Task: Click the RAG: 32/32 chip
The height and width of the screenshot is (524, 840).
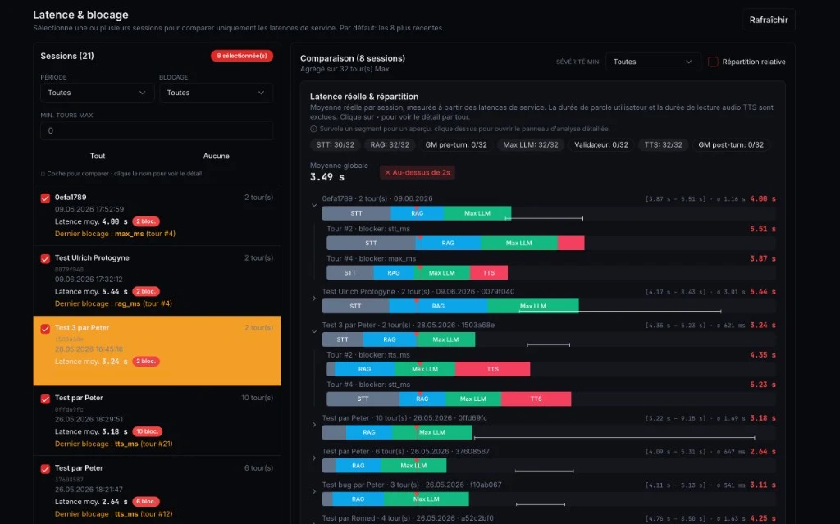Action: point(390,144)
